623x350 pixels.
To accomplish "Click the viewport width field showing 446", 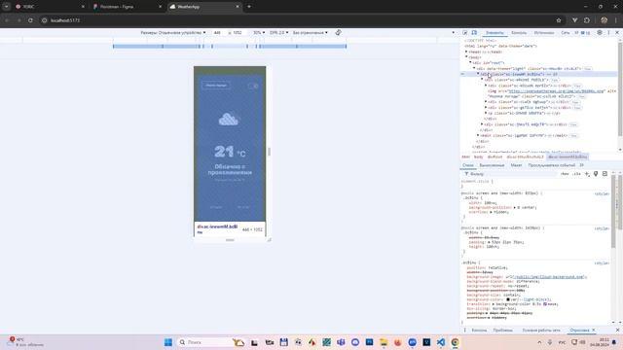I will click(217, 32).
